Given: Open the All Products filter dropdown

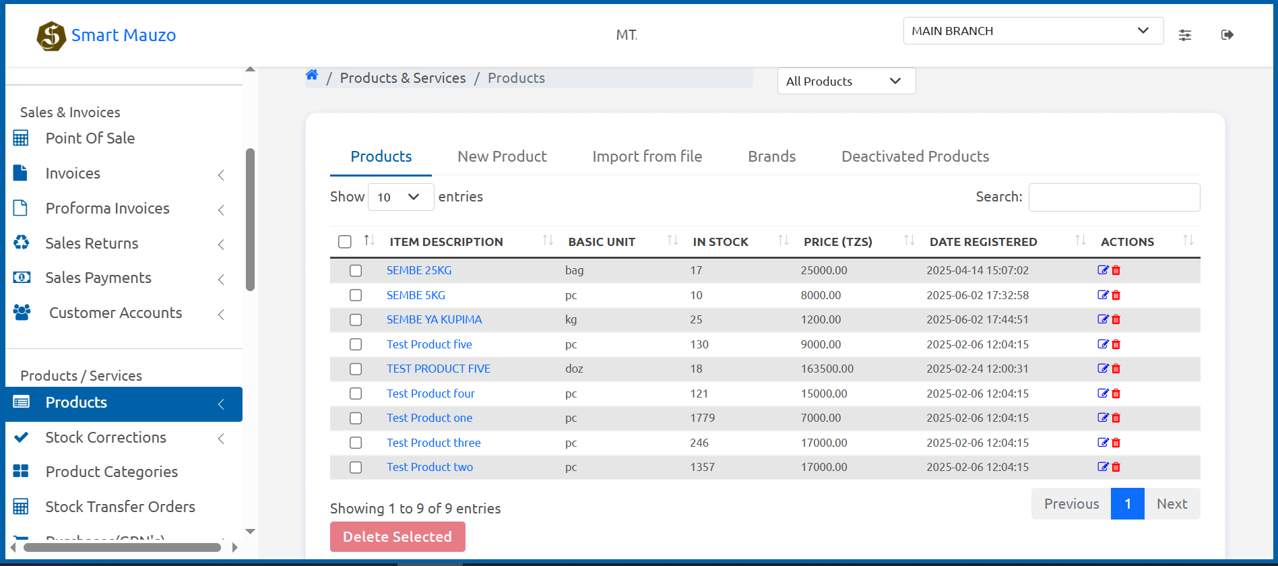Looking at the screenshot, I should [846, 81].
